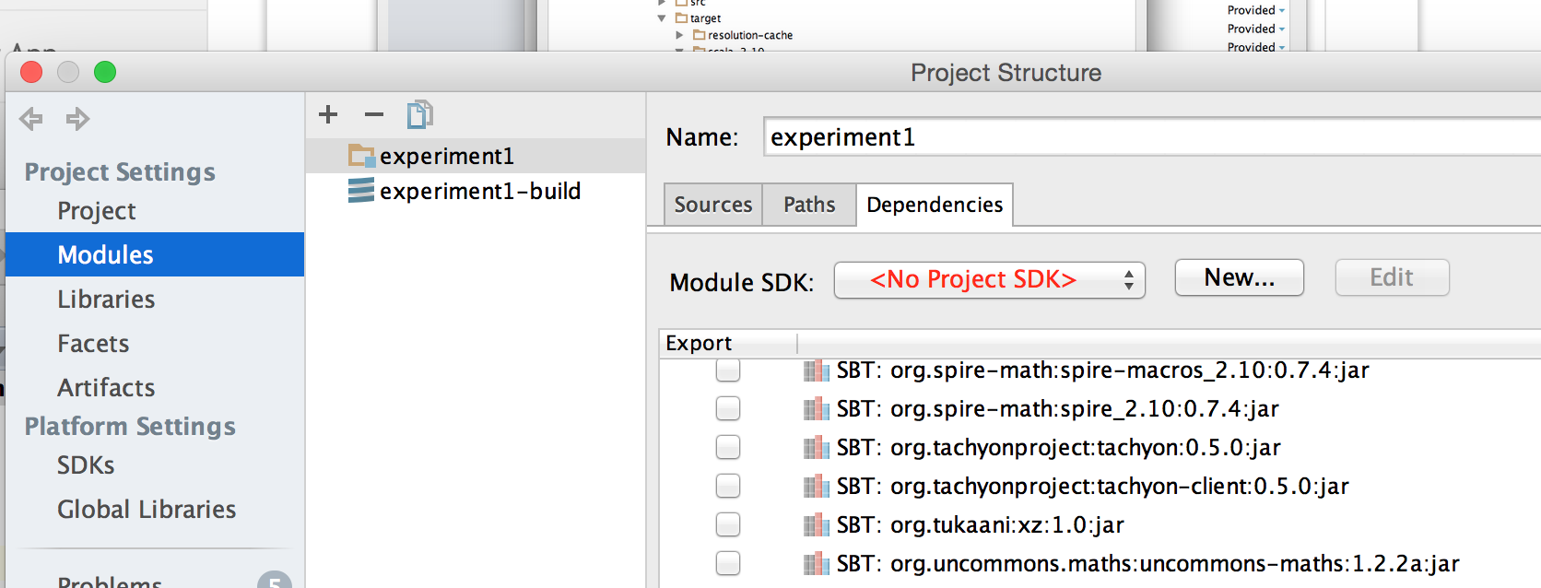Screen dimensions: 1541x588
Task: Click library icon for org.tukaani:xz jar
Action: 816,525
